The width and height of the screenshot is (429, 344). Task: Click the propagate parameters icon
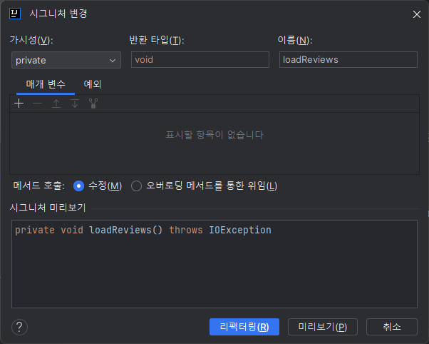click(93, 103)
